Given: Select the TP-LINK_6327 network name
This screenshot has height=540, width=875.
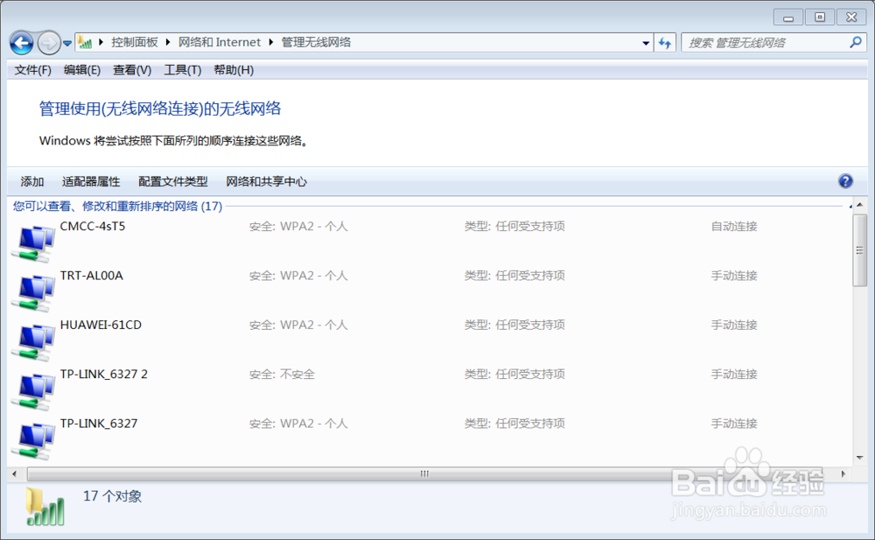Looking at the screenshot, I should [99, 424].
